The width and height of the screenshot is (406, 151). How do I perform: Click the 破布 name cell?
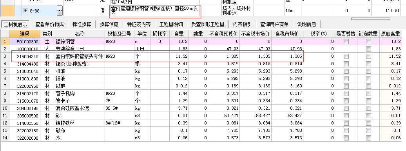tap(80, 131)
